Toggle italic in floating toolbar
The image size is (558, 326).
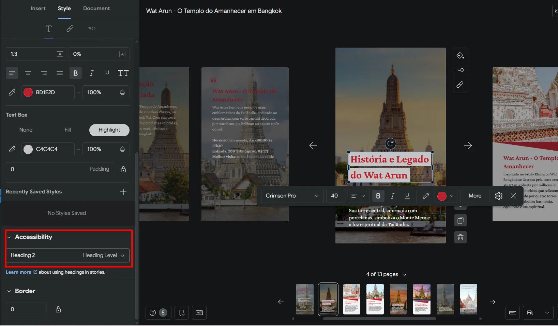(x=392, y=196)
